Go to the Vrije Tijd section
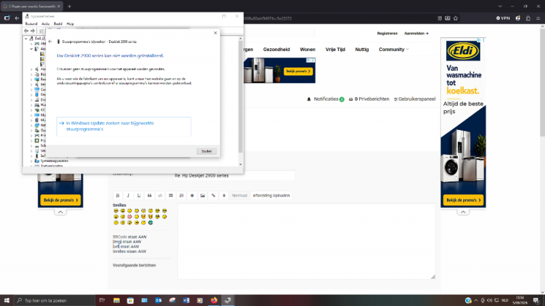 coord(335,49)
